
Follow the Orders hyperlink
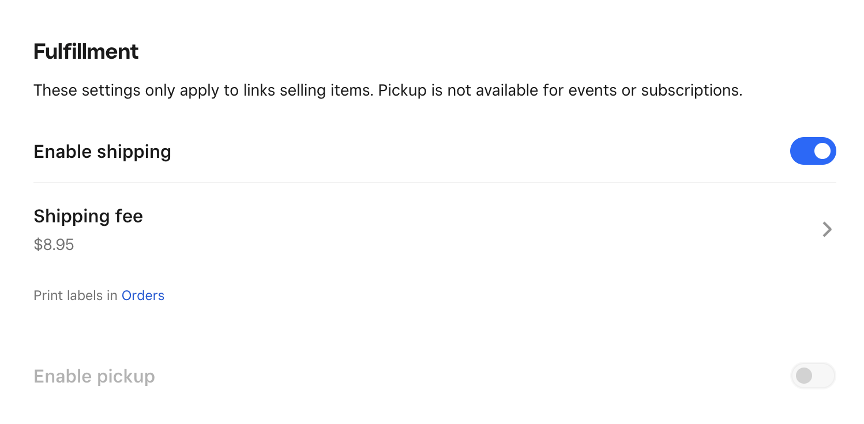point(143,295)
